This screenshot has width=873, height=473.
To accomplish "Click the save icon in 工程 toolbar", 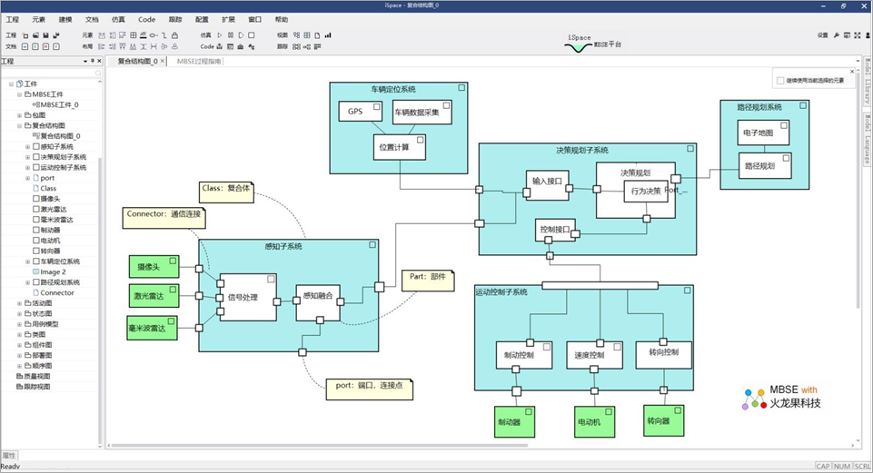I will (x=46, y=35).
